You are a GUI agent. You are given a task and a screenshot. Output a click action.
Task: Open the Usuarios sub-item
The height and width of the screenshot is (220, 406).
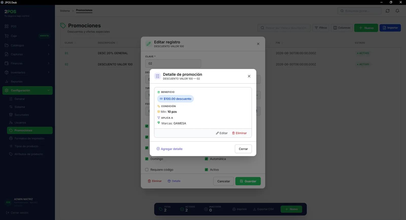tap(30, 123)
